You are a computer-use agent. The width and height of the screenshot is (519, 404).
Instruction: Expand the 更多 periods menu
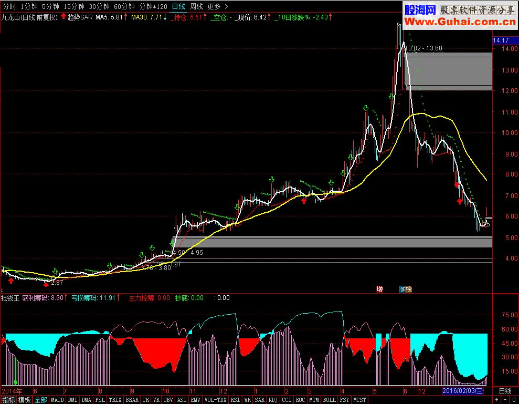(x=217, y=6)
